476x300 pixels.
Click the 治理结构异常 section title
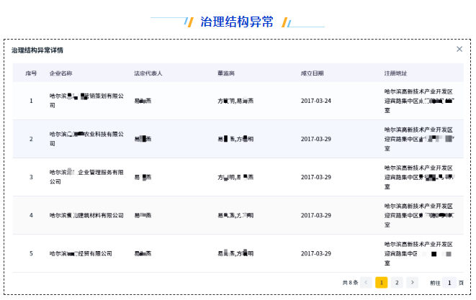tap(237, 22)
